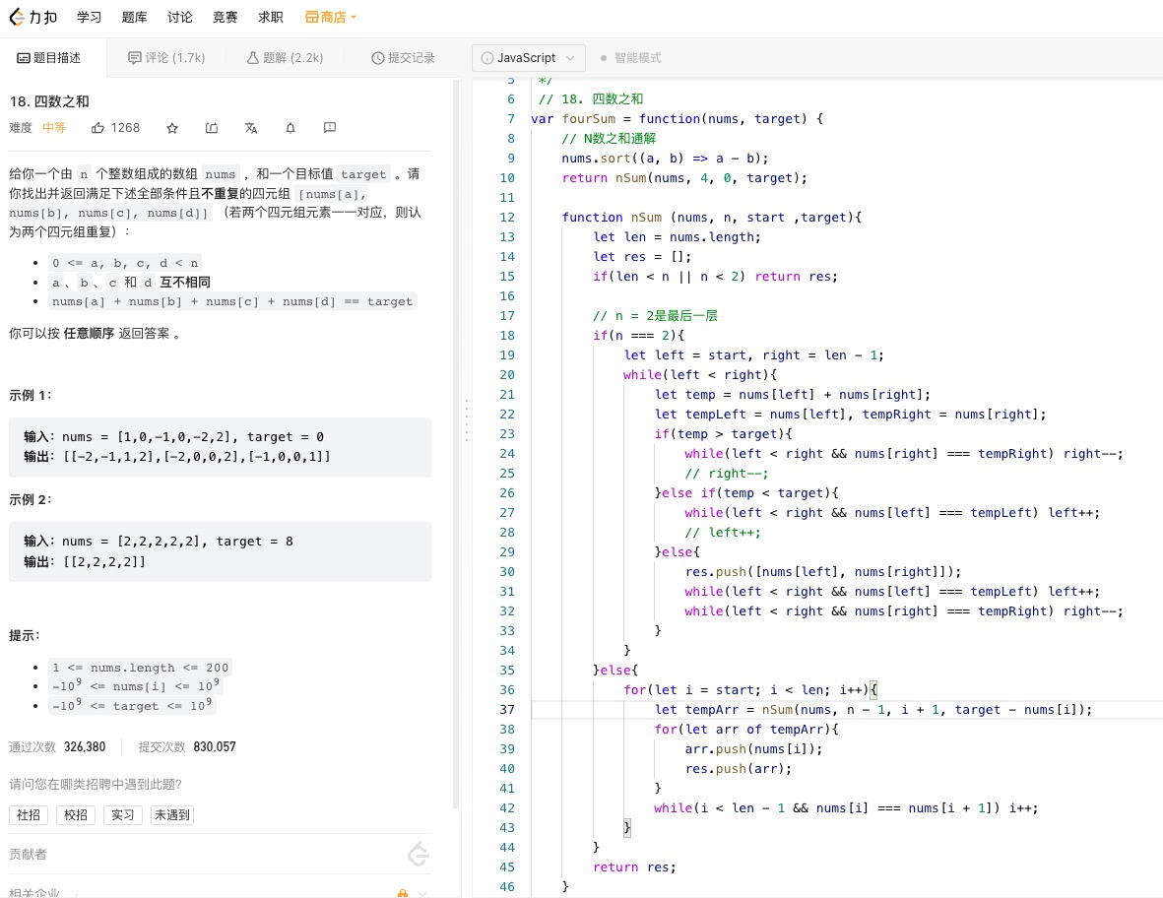Click code line 'var fourSum = function'
The height and width of the screenshot is (898, 1163).
coord(678,118)
